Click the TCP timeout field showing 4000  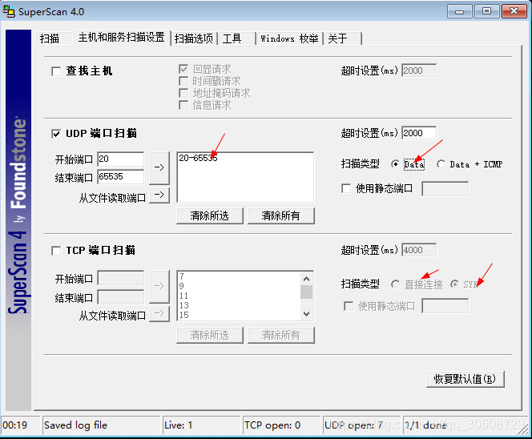pos(419,250)
